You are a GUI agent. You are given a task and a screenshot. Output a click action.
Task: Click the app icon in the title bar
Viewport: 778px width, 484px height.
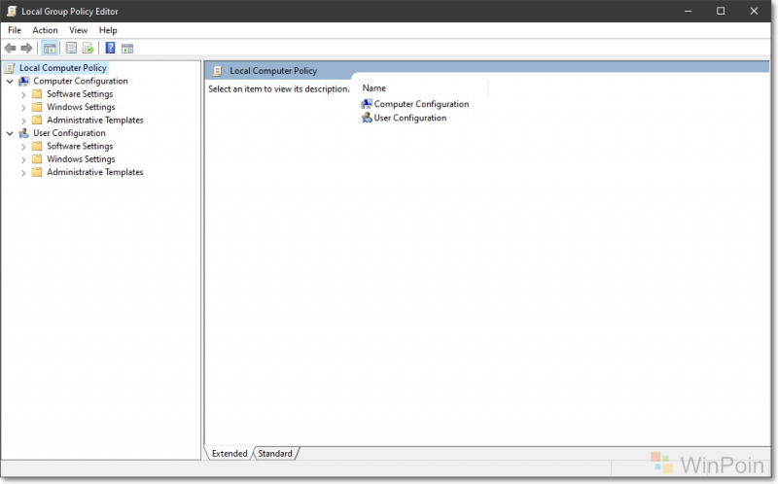(12, 11)
